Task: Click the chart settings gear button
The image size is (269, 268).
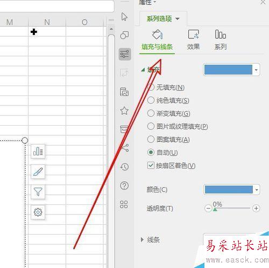Action: point(38,212)
